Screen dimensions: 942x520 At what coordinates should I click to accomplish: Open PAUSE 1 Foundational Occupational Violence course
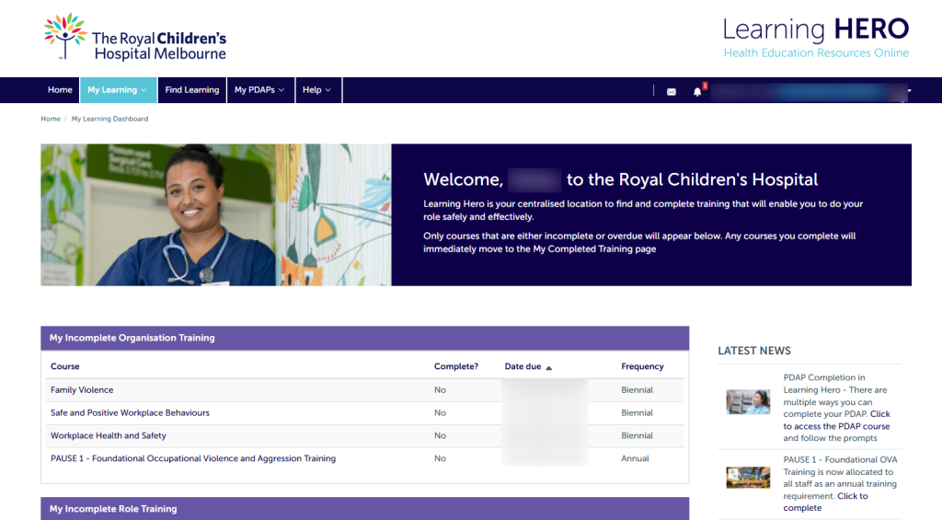(x=193, y=458)
